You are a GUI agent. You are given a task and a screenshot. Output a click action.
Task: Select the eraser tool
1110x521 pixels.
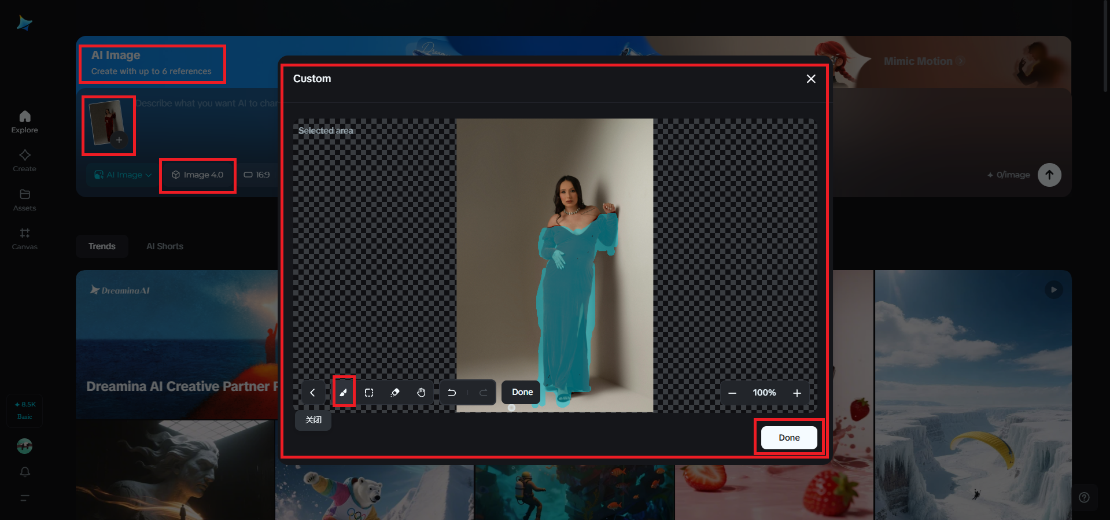pos(395,392)
